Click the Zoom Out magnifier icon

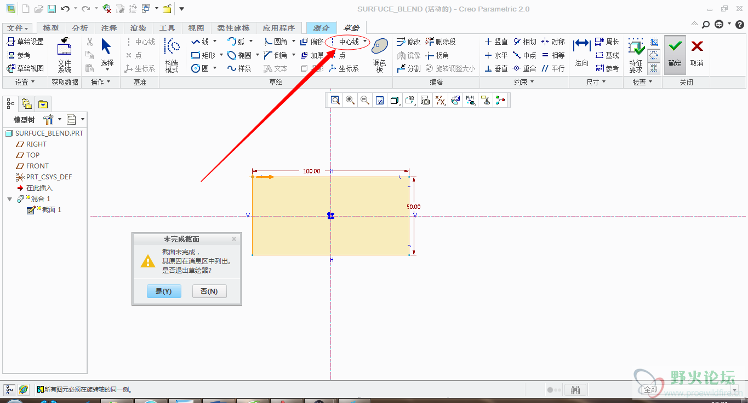[x=364, y=100]
